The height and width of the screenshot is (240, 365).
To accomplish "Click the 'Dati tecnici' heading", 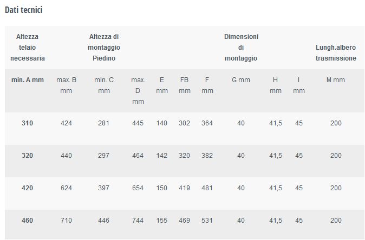I will pos(23,10).
